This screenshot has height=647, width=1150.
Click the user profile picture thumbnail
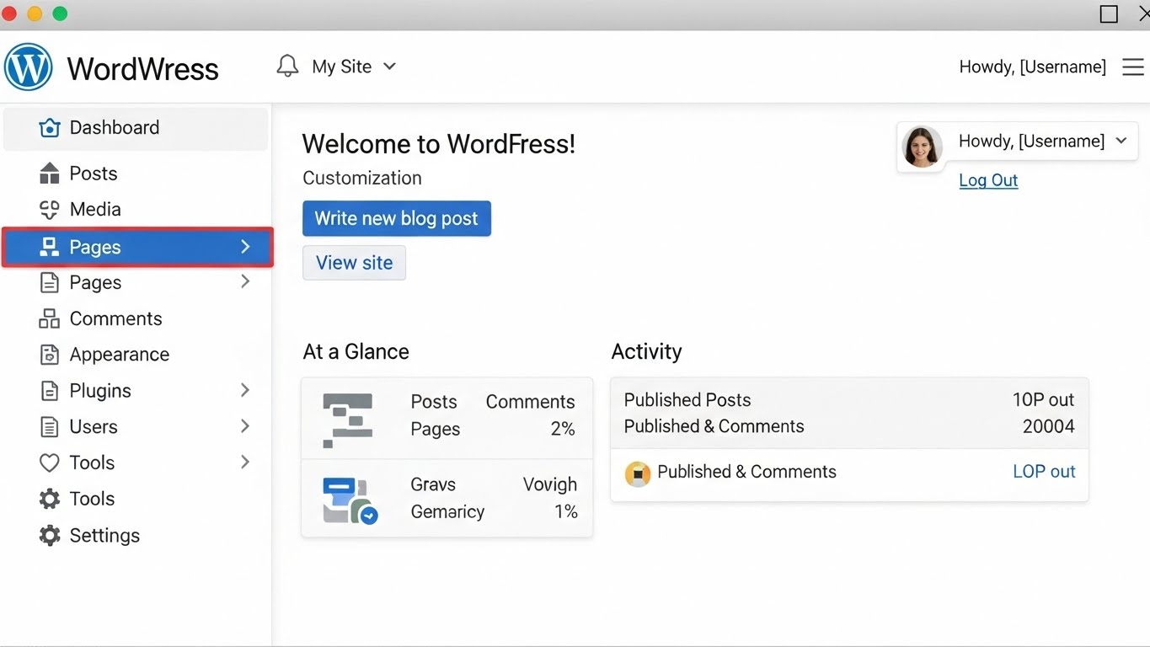click(922, 146)
